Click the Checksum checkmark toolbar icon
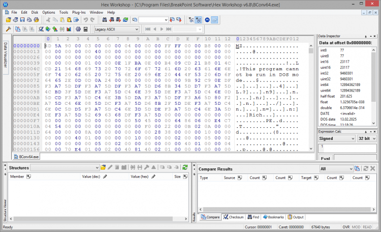This screenshot has height=232, width=381. [x=41, y=29]
